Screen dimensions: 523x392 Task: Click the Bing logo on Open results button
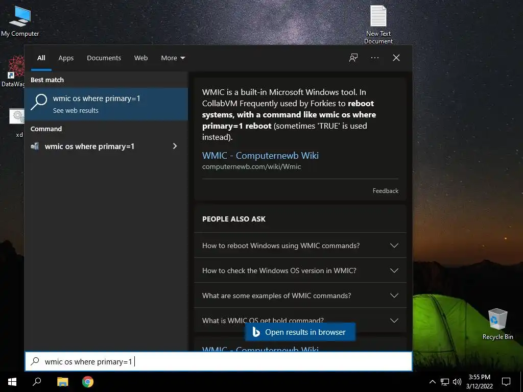256,332
